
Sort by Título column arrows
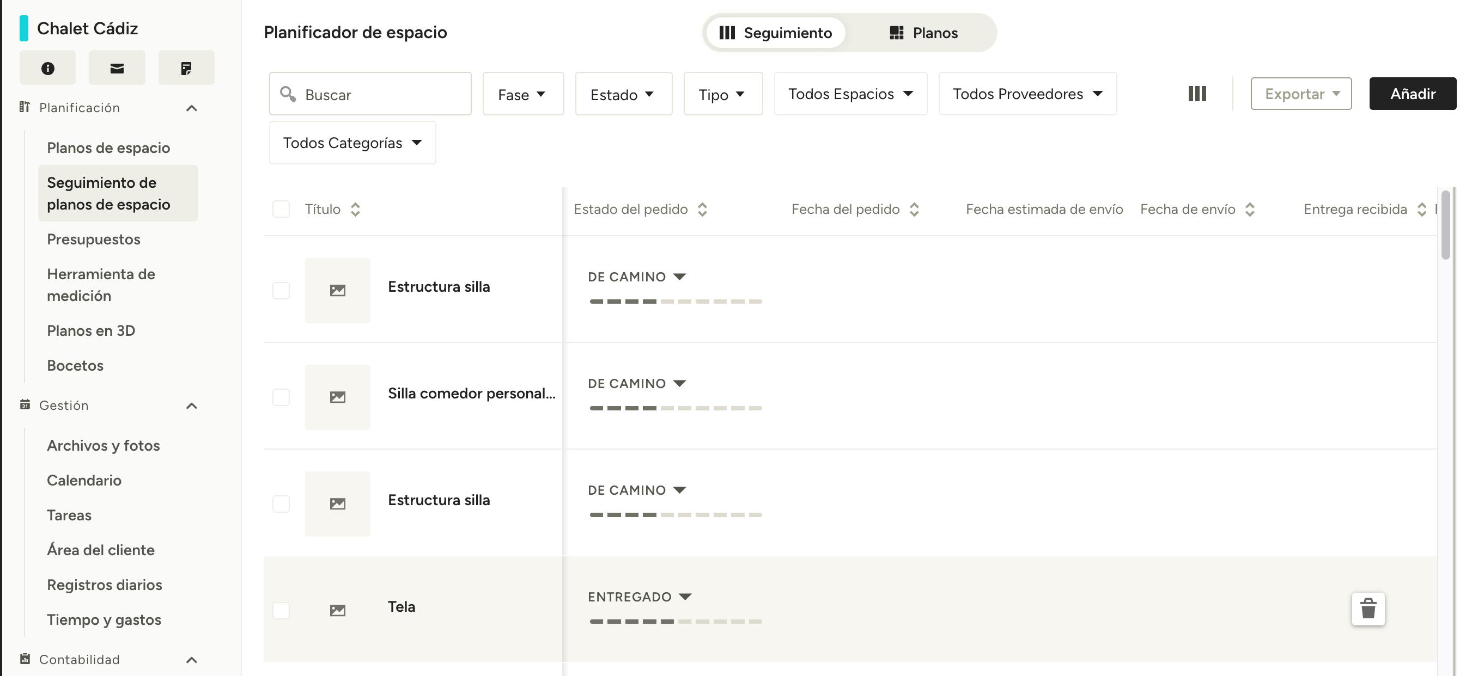coord(355,210)
